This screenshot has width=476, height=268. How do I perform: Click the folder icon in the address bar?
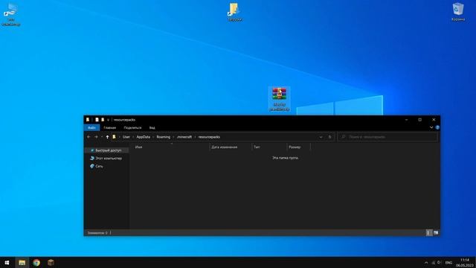tap(114, 137)
